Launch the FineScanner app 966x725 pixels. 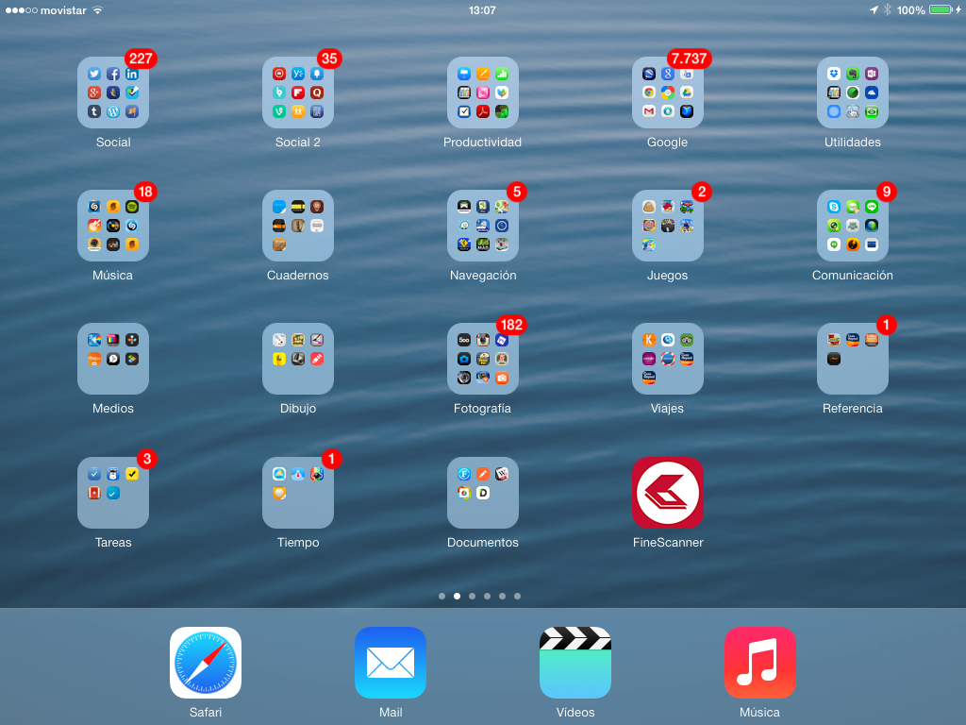click(668, 493)
